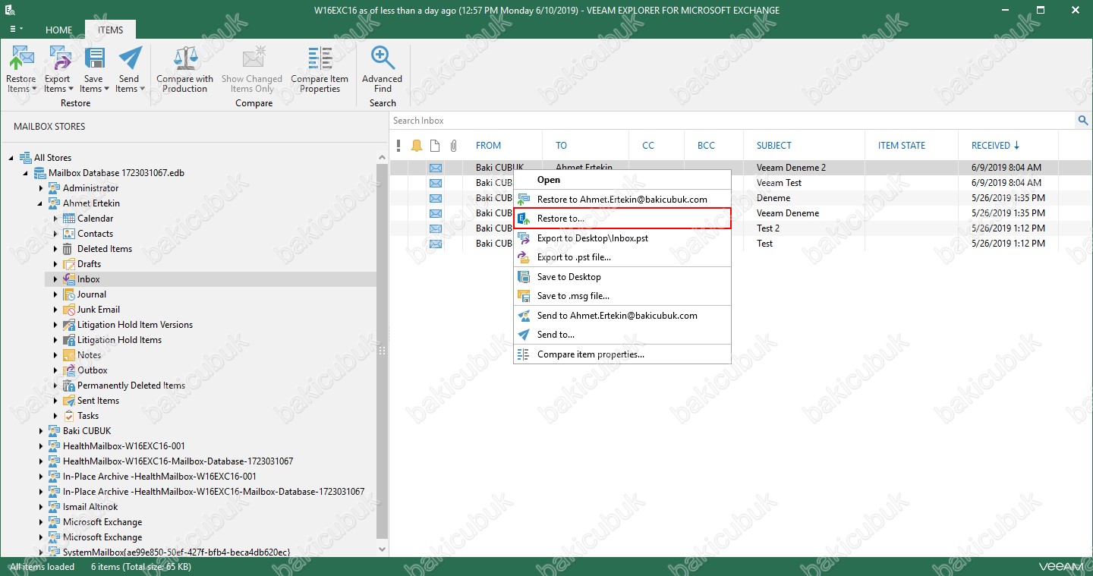Screen dimensions: 1093x576
Task: Select the Journal folder
Action: (x=92, y=294)
